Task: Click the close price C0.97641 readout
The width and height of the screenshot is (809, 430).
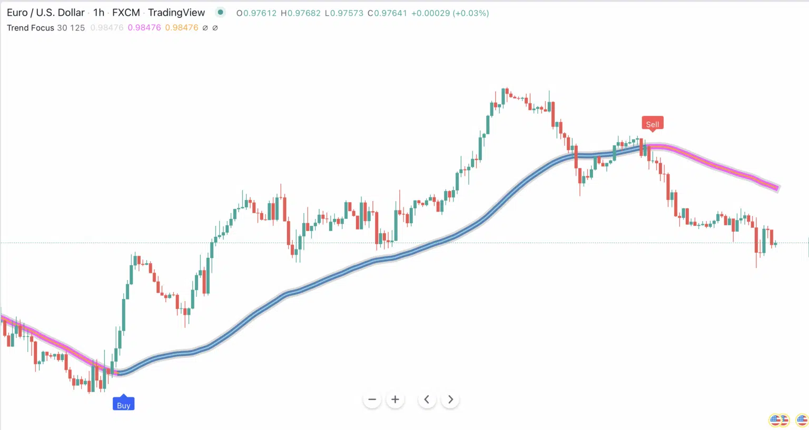Action: 387,13
